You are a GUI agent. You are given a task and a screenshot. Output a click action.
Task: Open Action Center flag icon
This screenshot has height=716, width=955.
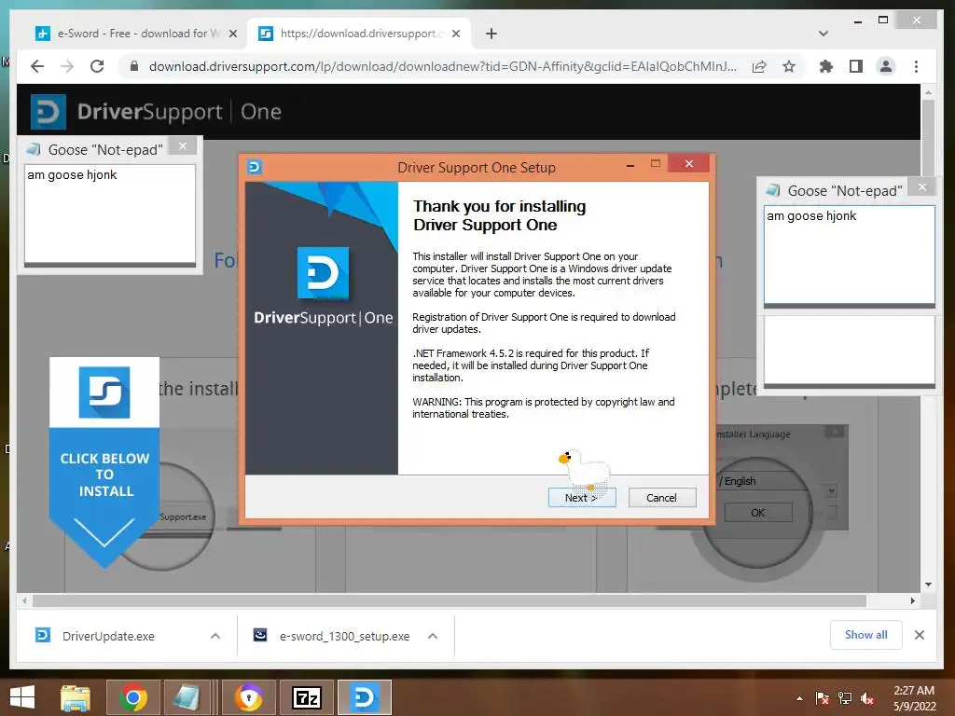point(822,698)
